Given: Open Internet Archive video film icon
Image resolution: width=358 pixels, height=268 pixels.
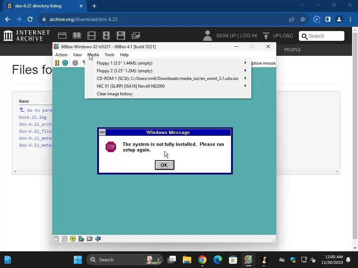Looking at the screenshot, I should pos(92,36).
